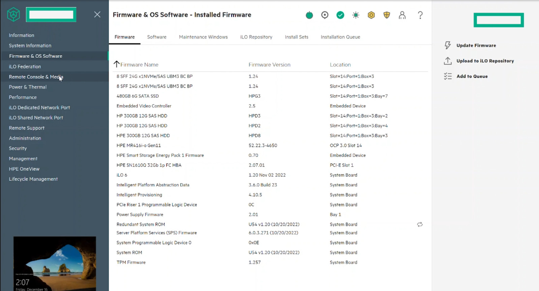Image resolution: width=539 pixels, height=291 pixels.
Task: Open Power & Thermal page
Action: 28,87
